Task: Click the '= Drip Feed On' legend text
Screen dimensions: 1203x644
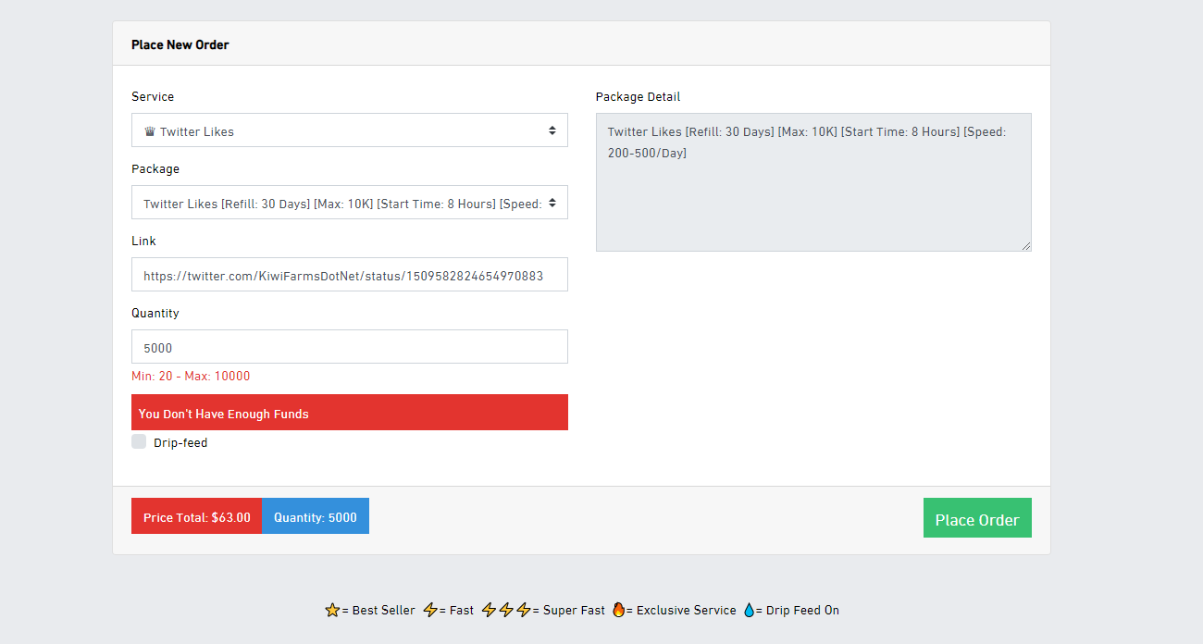Action: click(798, 611)
